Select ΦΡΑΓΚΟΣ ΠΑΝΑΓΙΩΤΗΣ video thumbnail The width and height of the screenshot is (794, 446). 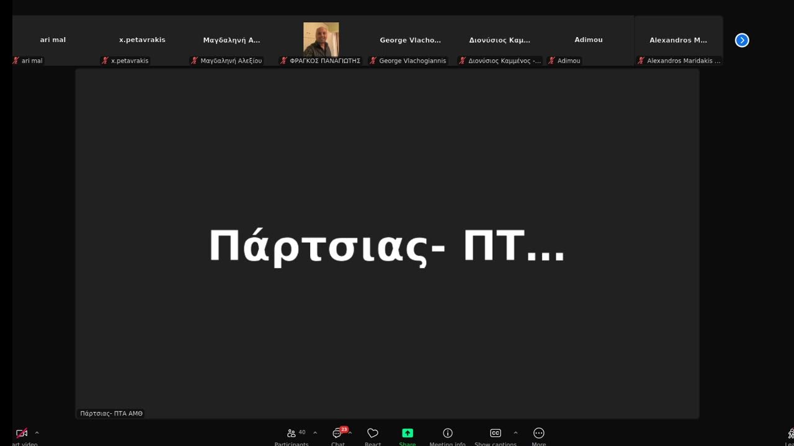(x=321, y=39)
